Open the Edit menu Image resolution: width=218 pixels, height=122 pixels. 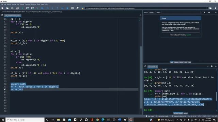[x=5, y=4]
